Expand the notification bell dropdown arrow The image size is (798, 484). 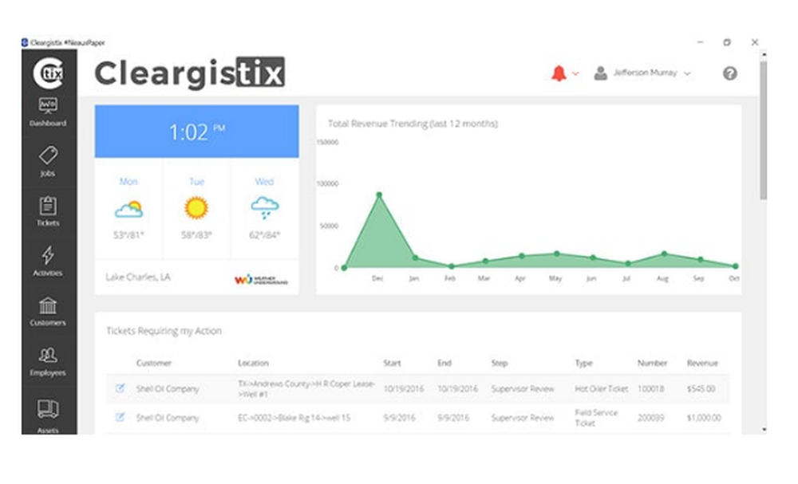tap(575, 73)
